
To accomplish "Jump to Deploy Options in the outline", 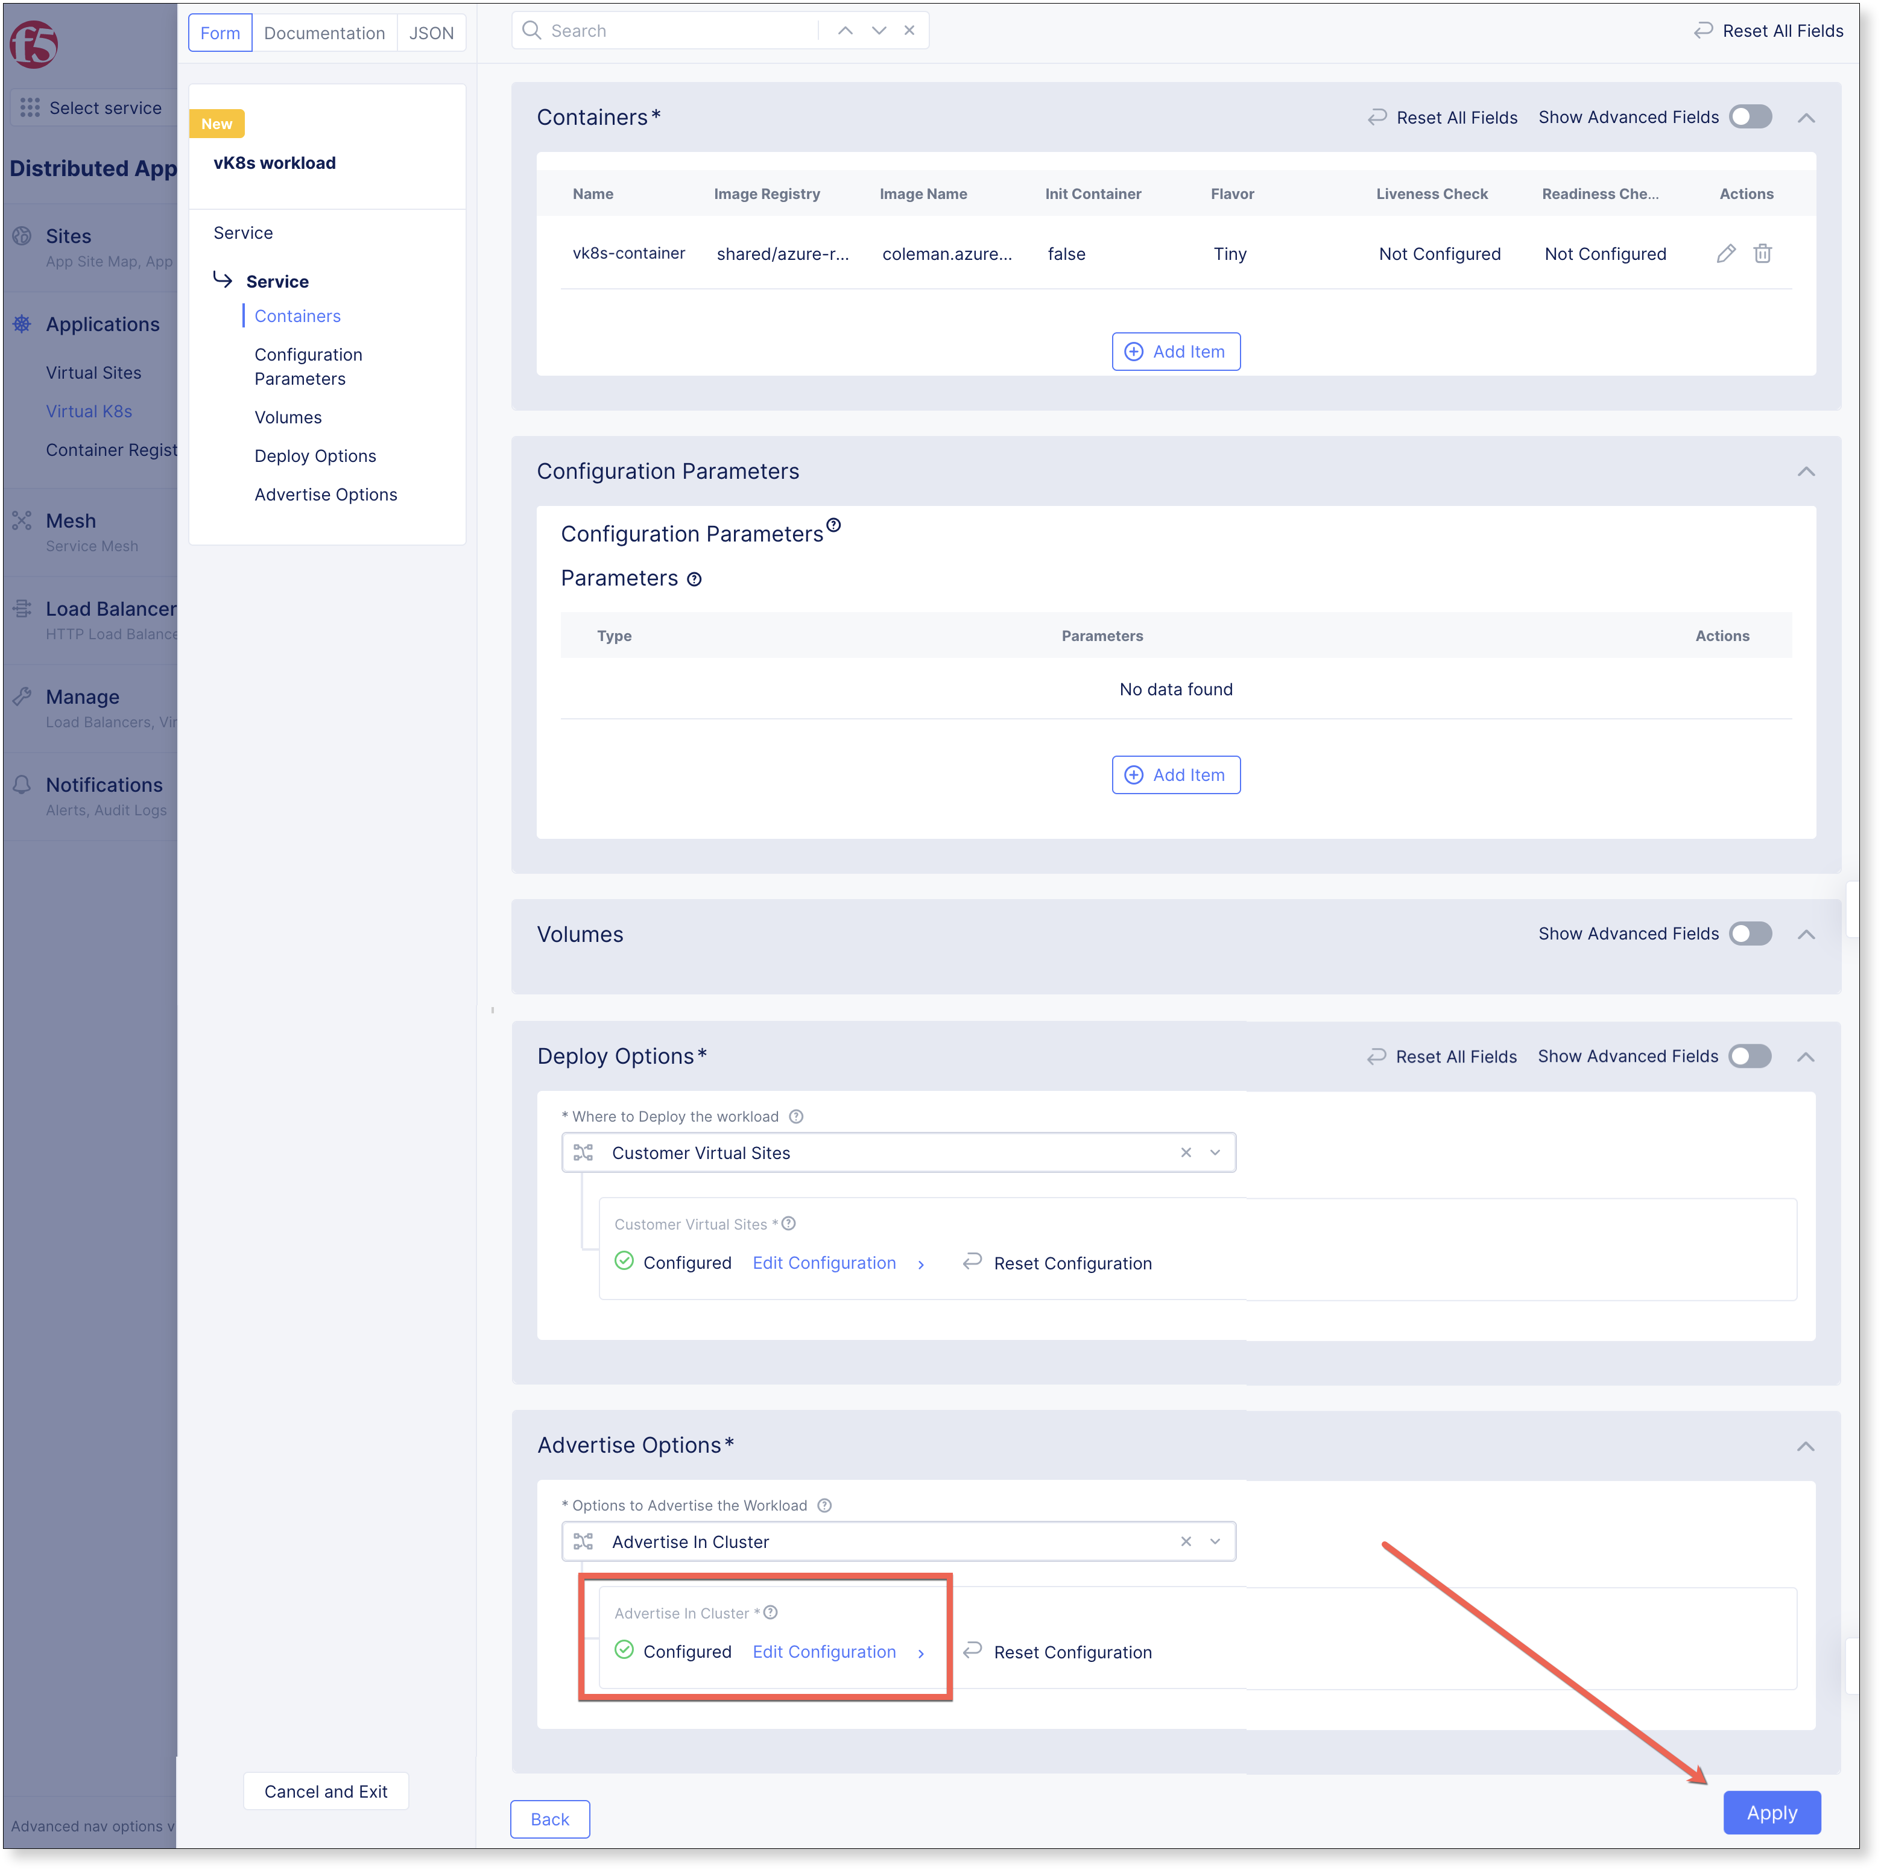I will (x=315, y=456).
